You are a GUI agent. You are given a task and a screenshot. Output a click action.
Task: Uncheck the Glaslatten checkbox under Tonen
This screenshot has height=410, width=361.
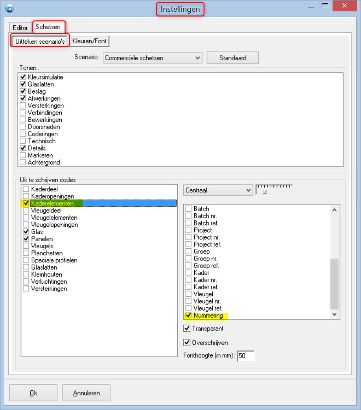pos(23,84)
